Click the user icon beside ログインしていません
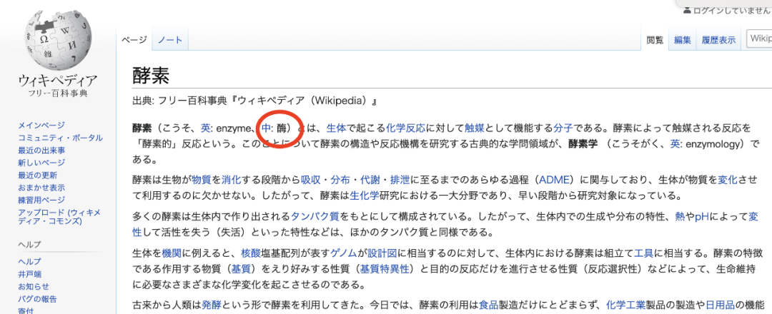The image size is (772, 314). pyautogui.click(x=688, y=11)
